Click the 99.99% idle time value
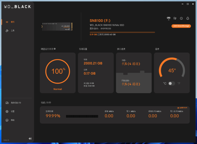Screen dimensions: 197x144 click(x=53, y=116)
